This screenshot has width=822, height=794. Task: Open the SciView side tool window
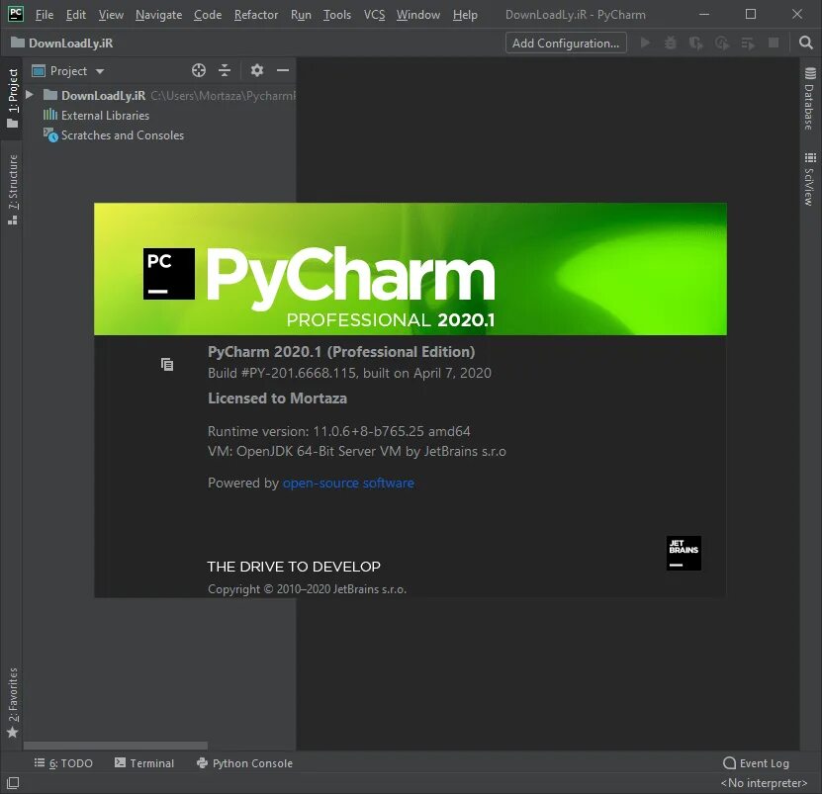(x=809, y=179)
